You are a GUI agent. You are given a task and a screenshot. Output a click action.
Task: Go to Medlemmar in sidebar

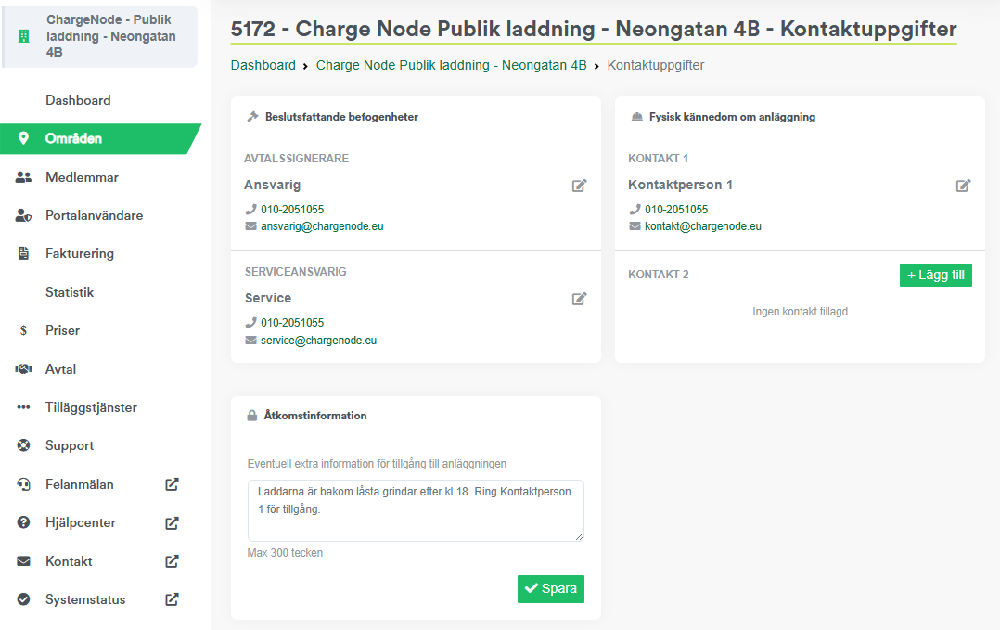tap(82, 177)
